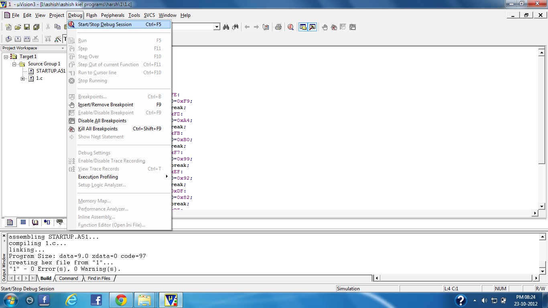The height and width of the screenshot is (308, 548).
Task: Open the Tools menu
Action: coord(134,15)
